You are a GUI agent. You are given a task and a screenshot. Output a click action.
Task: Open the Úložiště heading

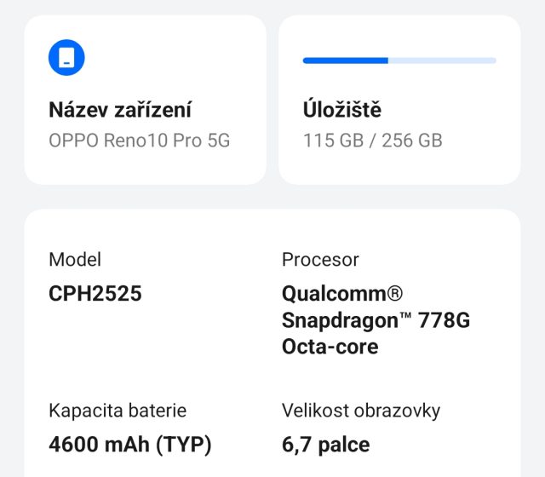[342, 110]
